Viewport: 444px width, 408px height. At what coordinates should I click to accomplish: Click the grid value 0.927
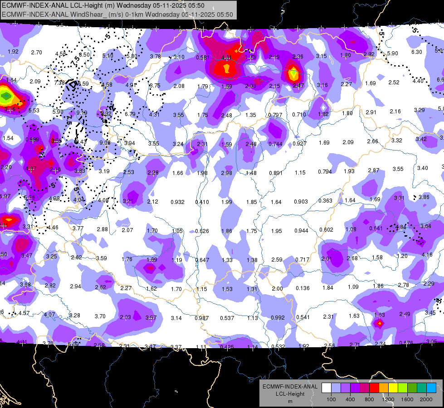300,144
